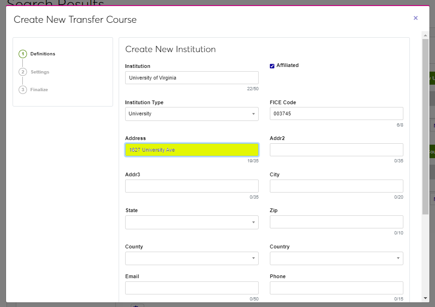The width and height of the screenshot is (435, 307).
Task: Click the Institution name field
Action: coord(192,78)
